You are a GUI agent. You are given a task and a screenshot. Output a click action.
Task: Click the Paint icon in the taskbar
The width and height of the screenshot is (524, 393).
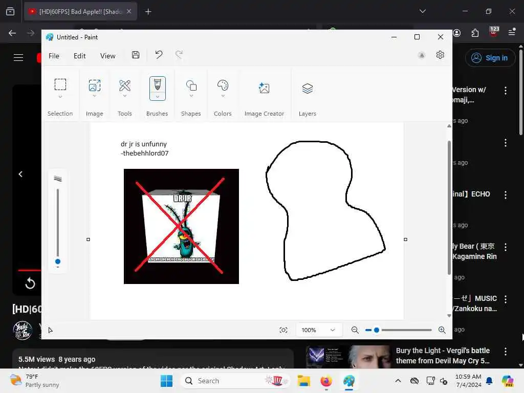point(348,381)
